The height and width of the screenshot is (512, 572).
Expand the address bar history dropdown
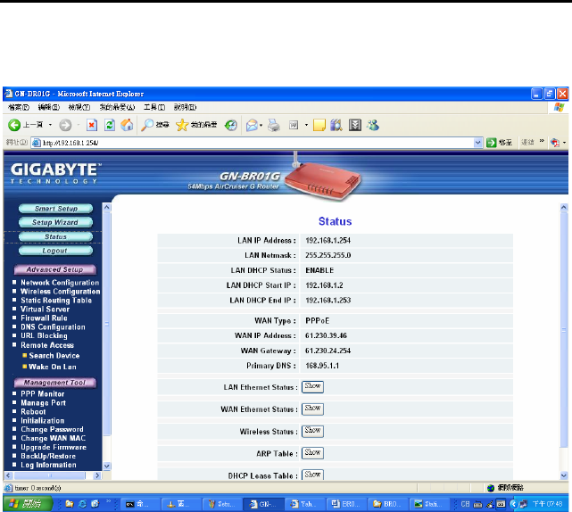coord(478,143)
